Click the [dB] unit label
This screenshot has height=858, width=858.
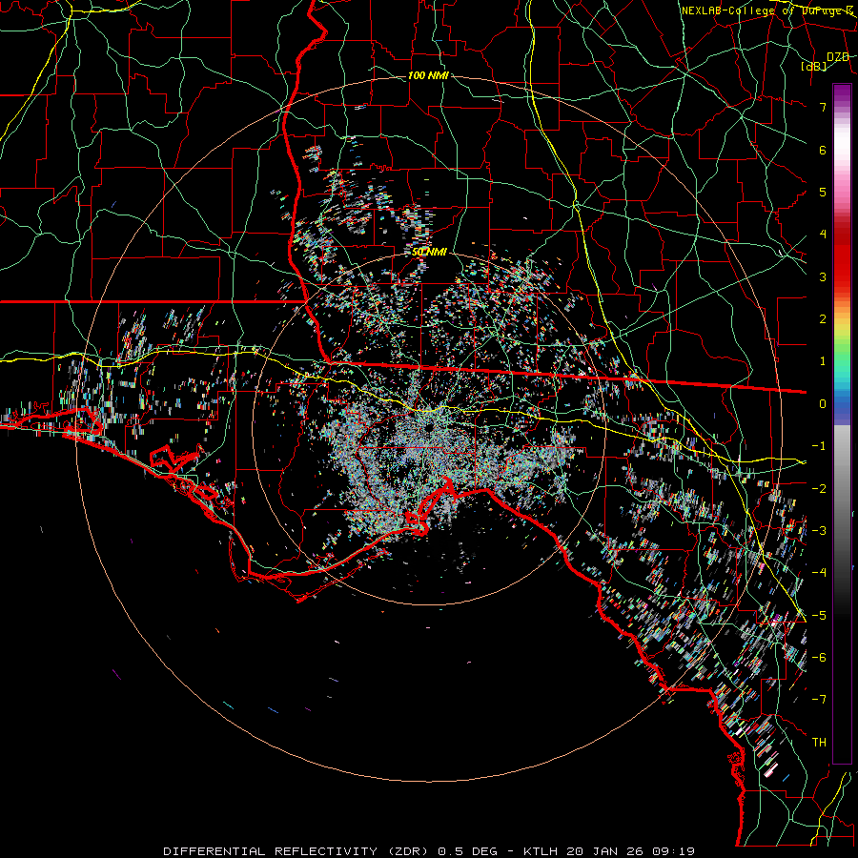pyautogui.click(x=814, y=66)
